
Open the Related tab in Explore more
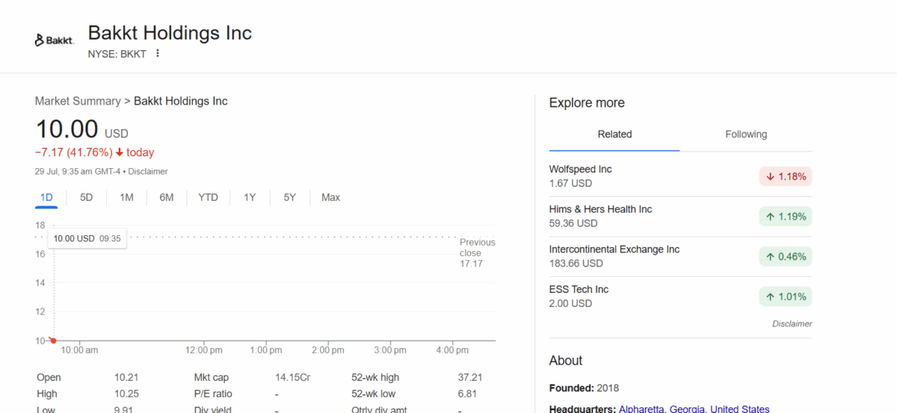click(x=614, y=134)
